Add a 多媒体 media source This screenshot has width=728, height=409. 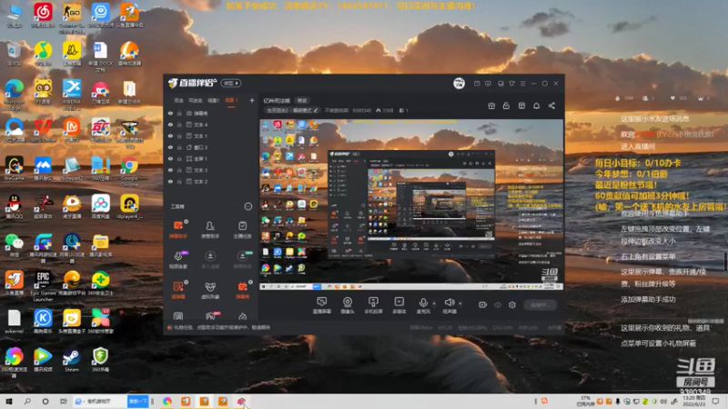pos(399,305)
